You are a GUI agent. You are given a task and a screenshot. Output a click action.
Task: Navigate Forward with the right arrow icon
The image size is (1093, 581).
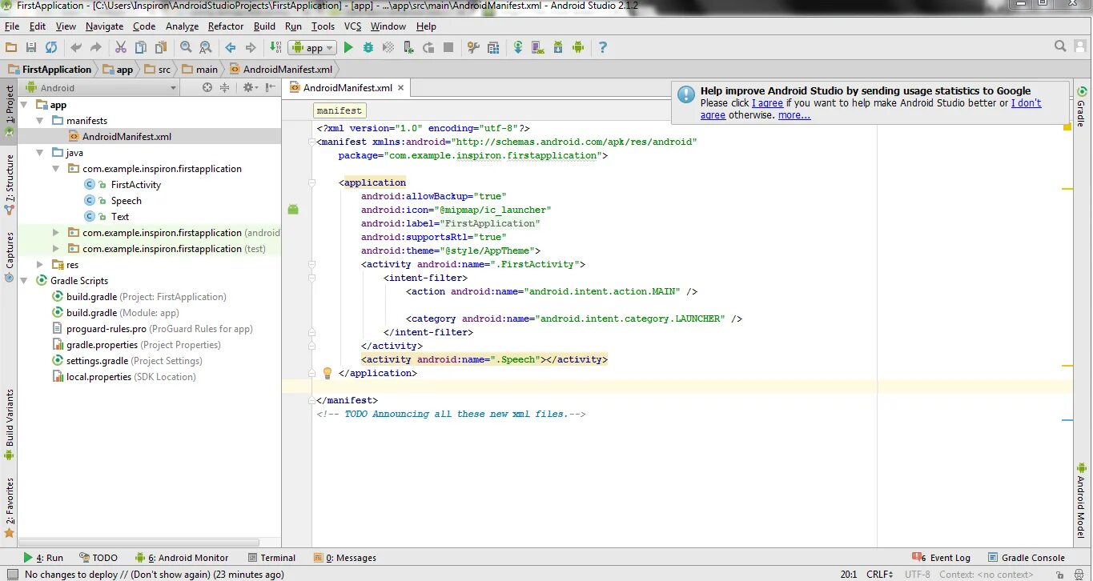(x=251, y=47)
